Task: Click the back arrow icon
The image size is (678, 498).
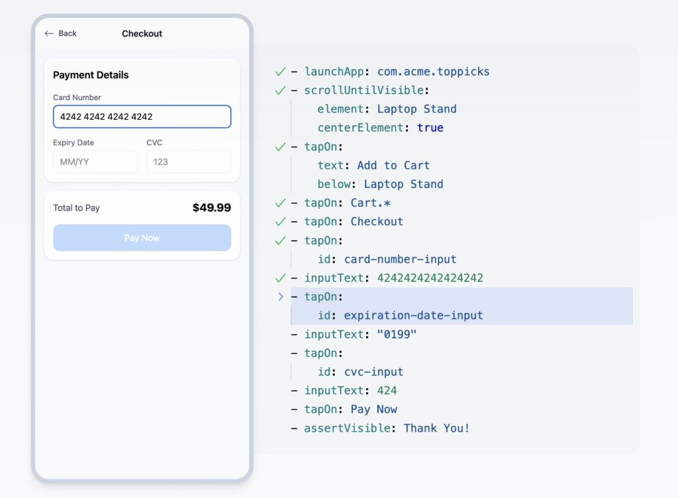Action: point(49,34)
